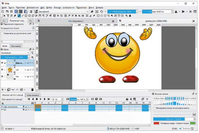Select frame 12 in the top timeline track
The image size is (199, 133).
click(x=118, y=106)
